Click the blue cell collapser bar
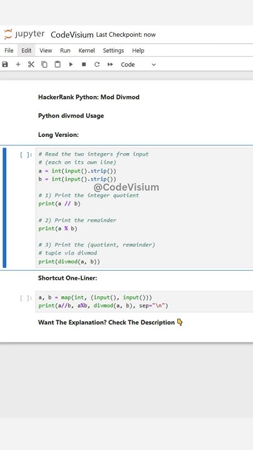This screenshot has width=253, height=450. (4, 207)
